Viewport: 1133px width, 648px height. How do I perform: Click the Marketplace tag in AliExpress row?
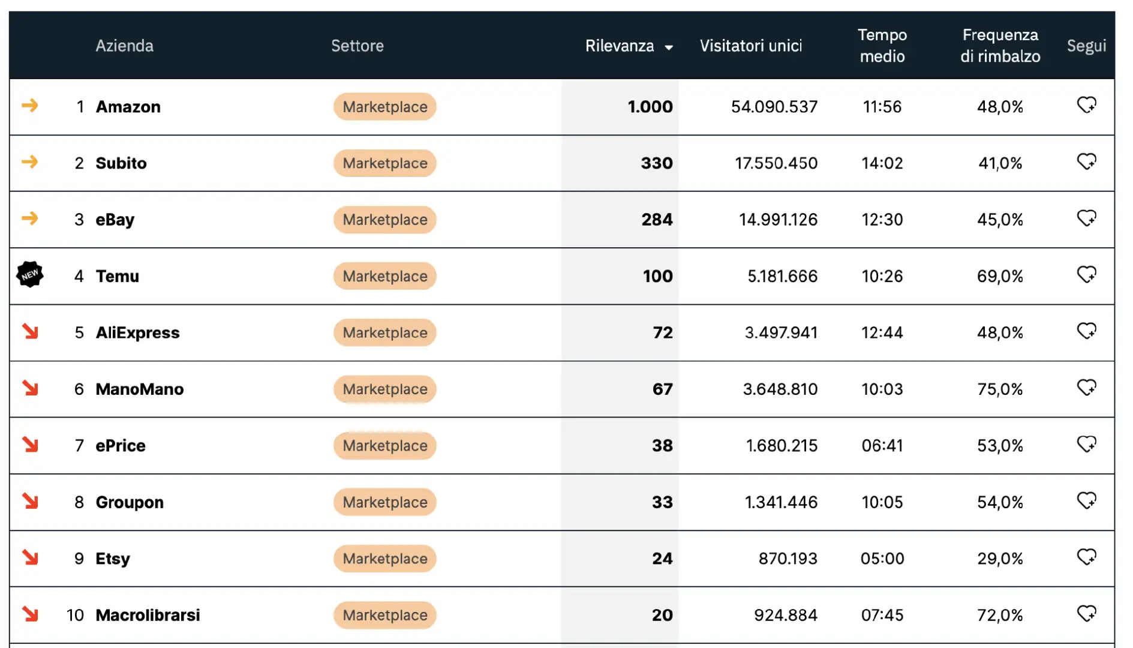385,332
